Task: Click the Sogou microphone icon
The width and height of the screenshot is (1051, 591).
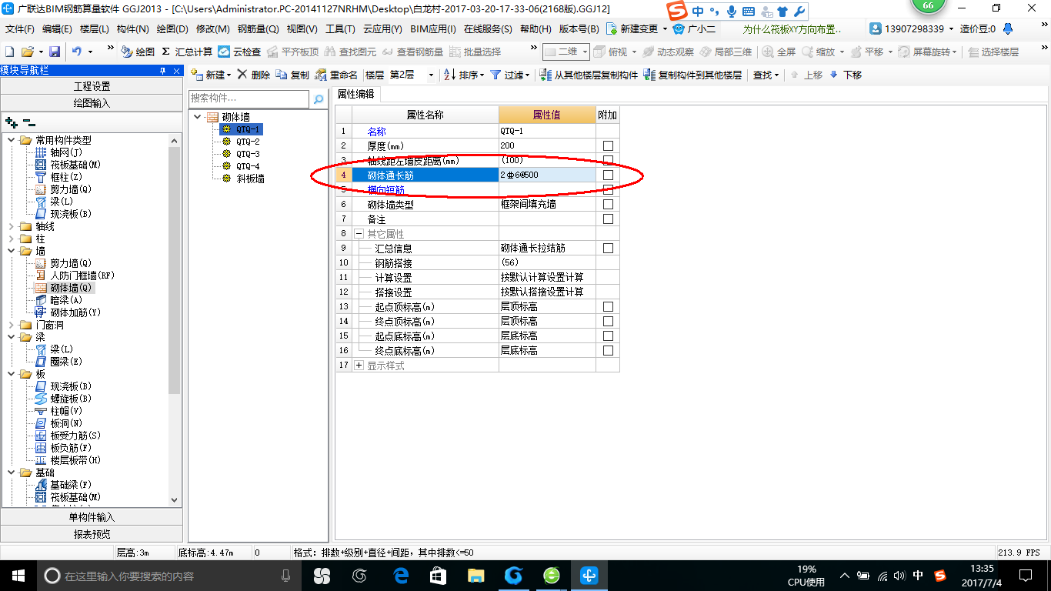Action: click(730, 12)
